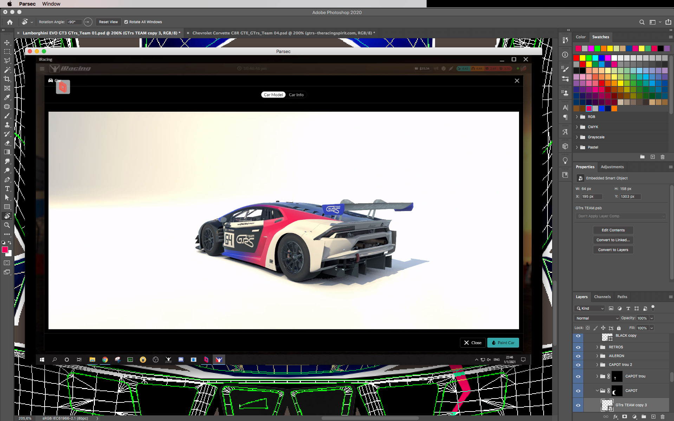The height and width of the screenshot is (421, 674).
Task: Select Car Info tab in iRacing
Action: click(x=296, y=95)
